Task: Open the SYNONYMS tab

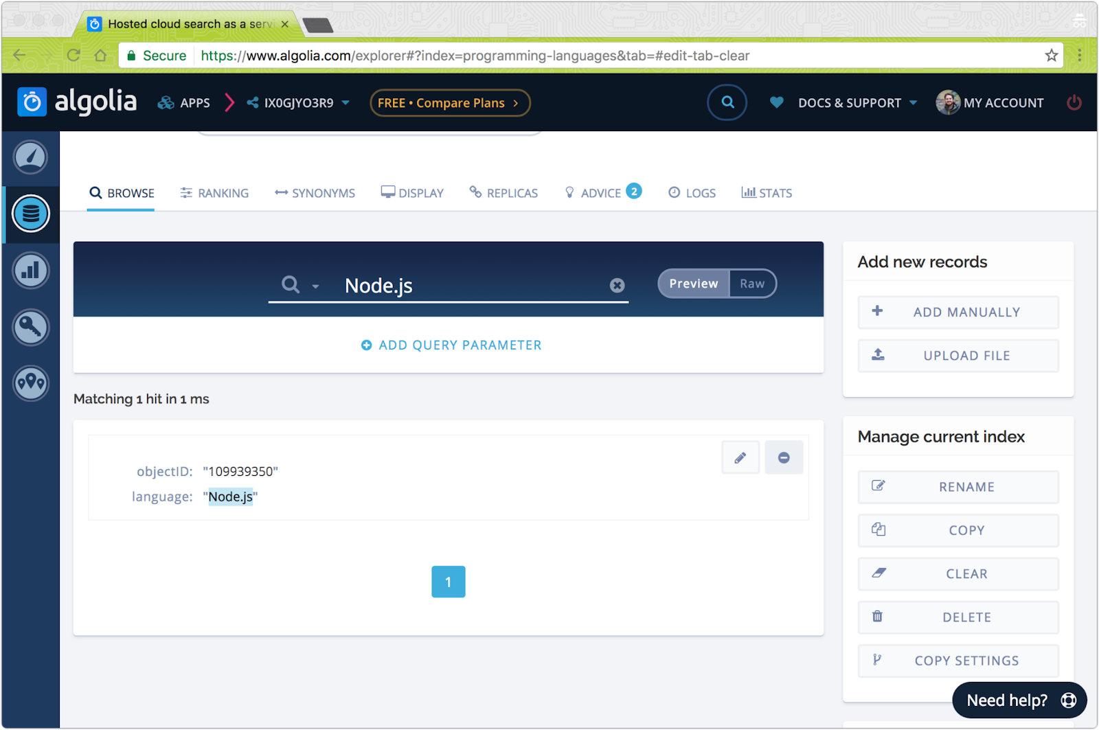Action: 315,193
